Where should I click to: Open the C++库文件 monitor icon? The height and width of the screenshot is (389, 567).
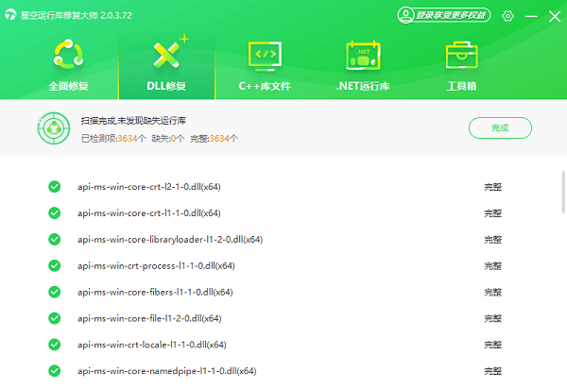(265, 56)
